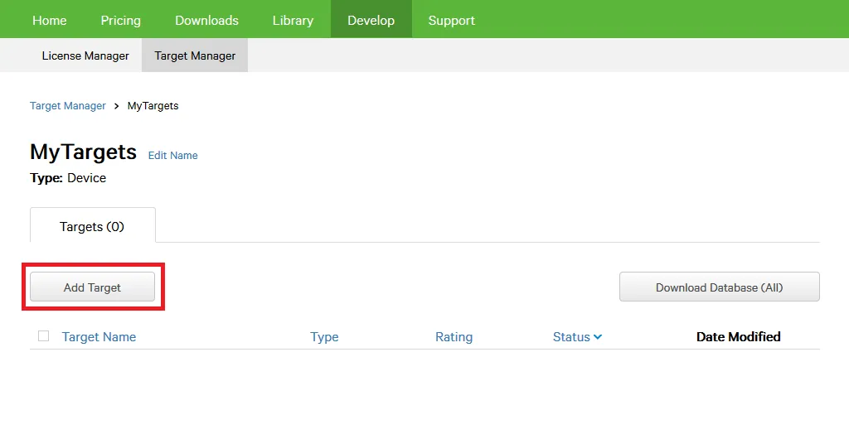Select the Targets (0) tab
This screenshot has height=439, width=849.
point(92,226)
